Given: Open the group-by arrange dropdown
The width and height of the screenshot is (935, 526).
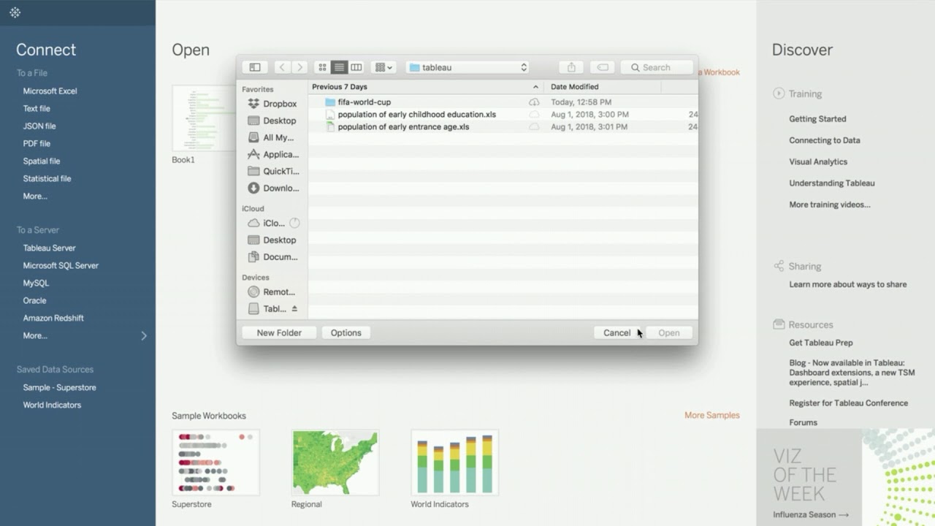Looking at the screenshot, I should tap(383, 67).
